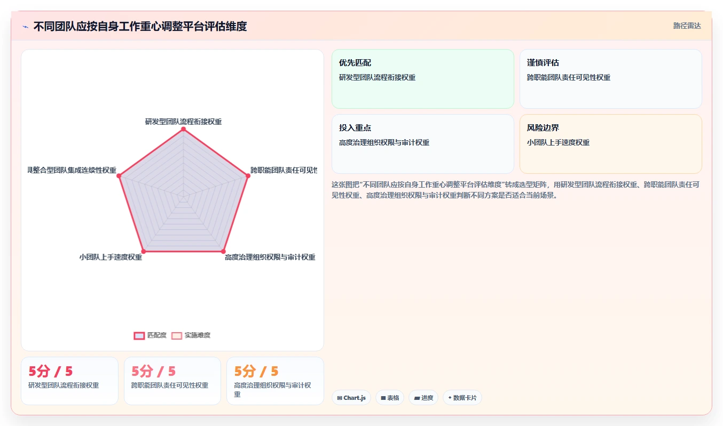Open the 谨慎评估 card

coord(611,79)
